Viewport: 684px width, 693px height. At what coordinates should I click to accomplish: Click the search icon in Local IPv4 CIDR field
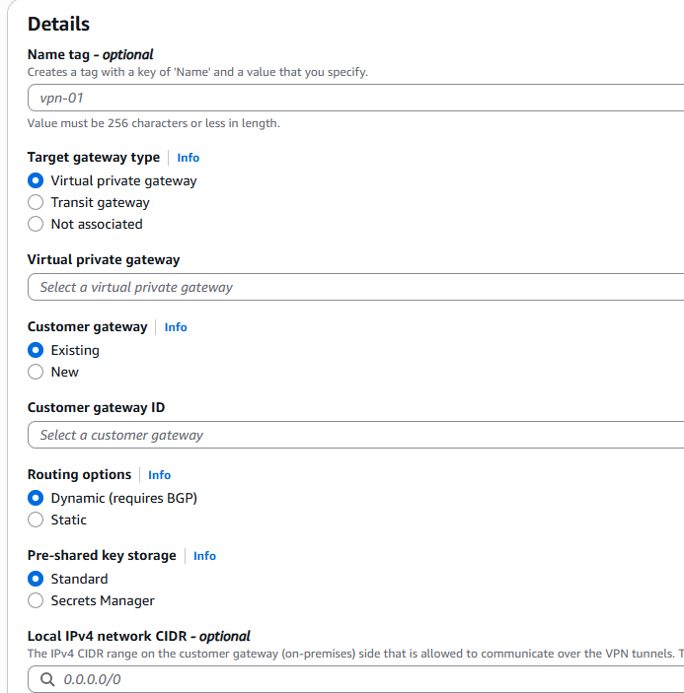[x=47, y=679]
